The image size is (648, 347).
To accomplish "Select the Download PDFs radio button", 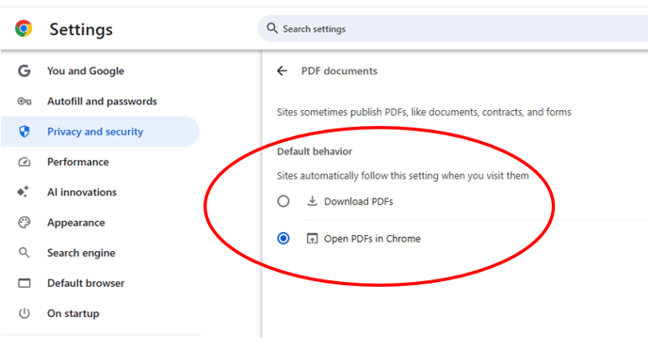I will tap(283, 201).
